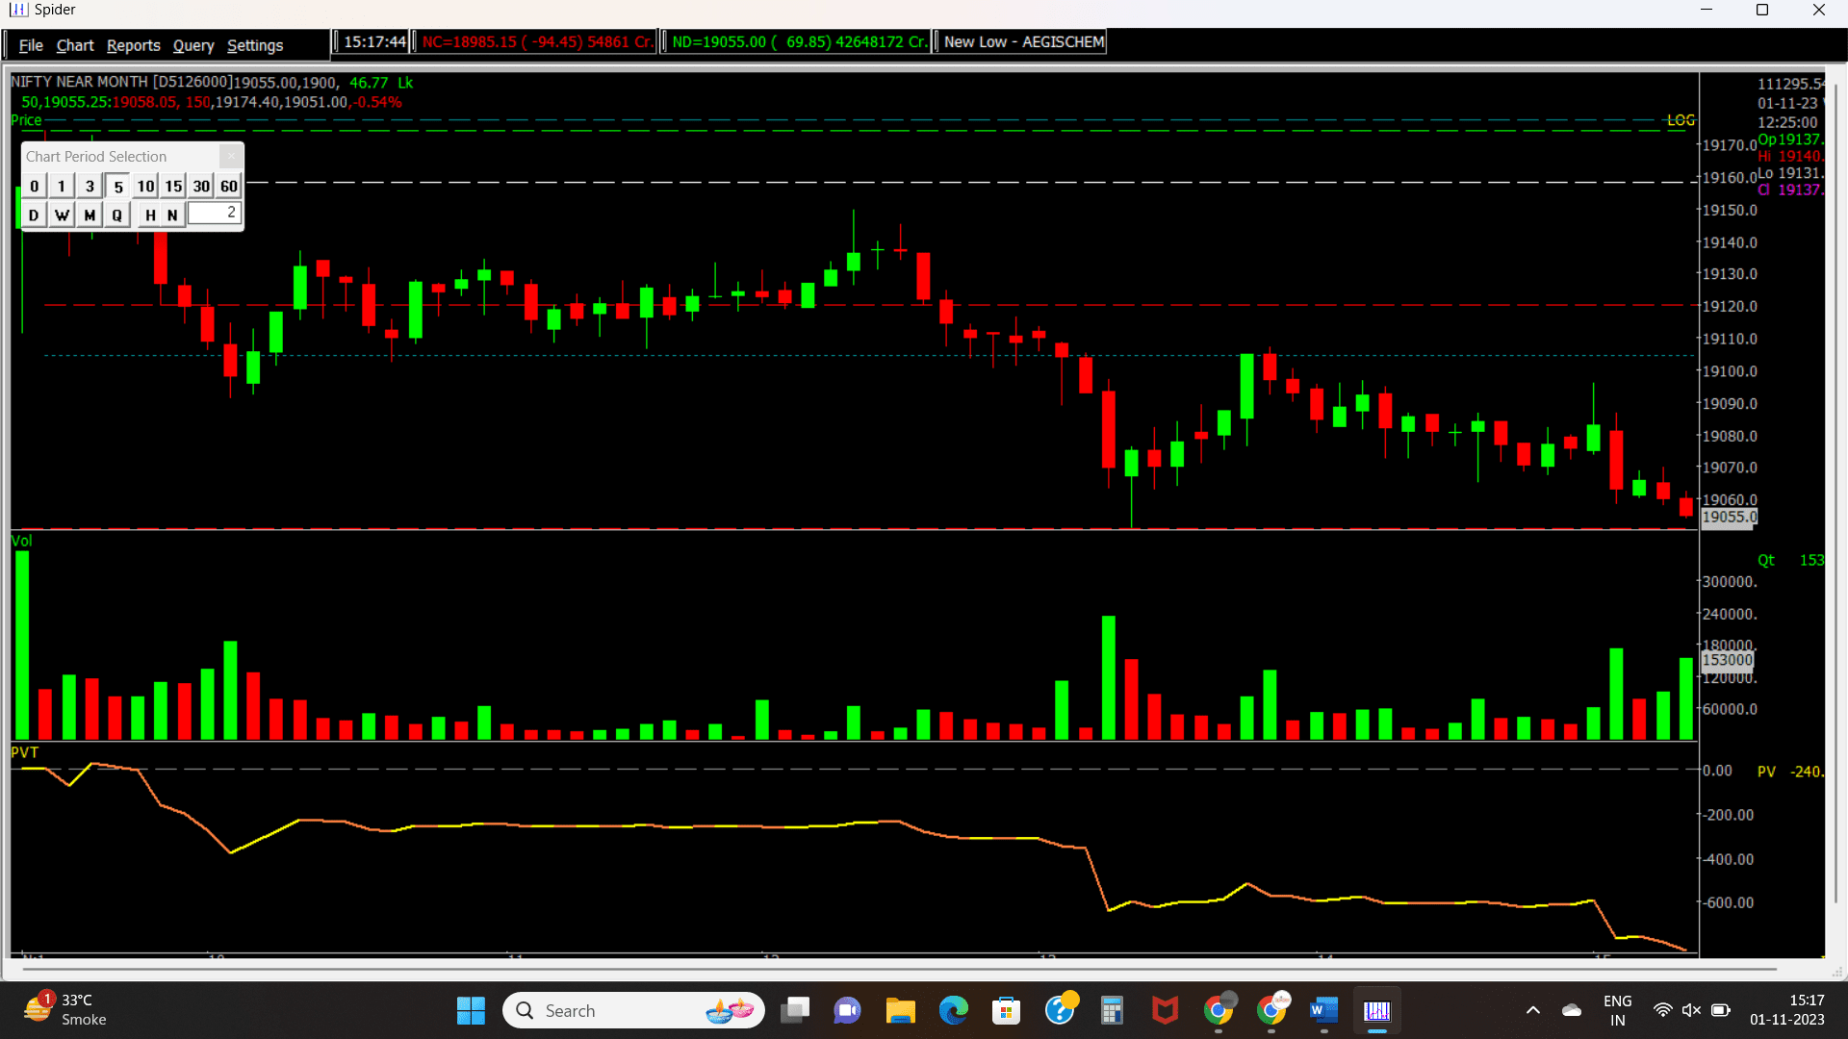Open the Calculator app from the taskbar
This screenshot has height=1039, width=1848.
point(1112,1011)
